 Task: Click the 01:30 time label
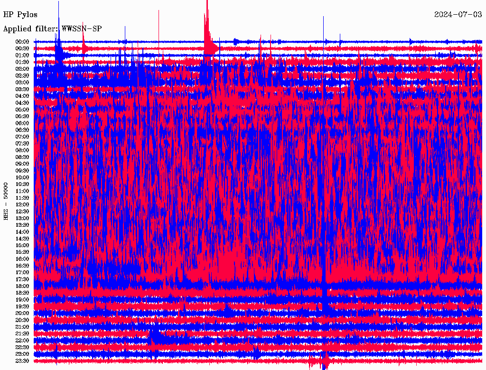coord(22,62)
